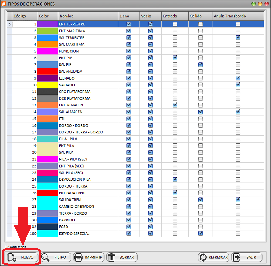Close the window with red button
The height and width of the screenshot is (266, 271).
point(267,4)
